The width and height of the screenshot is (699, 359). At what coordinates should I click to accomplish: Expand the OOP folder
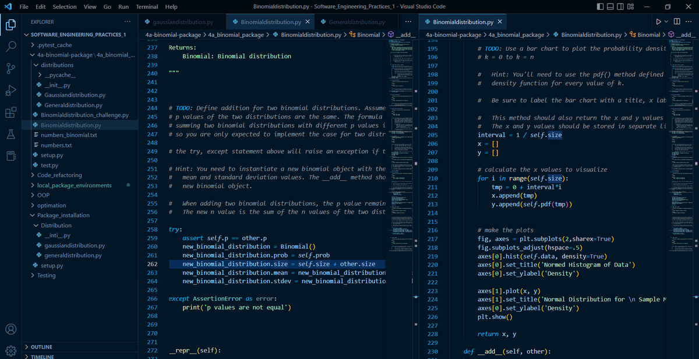tap(80, 195)
